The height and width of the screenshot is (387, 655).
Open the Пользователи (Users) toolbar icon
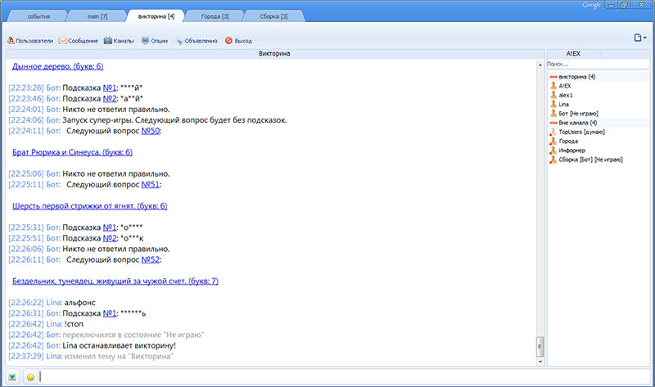coord(11,40)
